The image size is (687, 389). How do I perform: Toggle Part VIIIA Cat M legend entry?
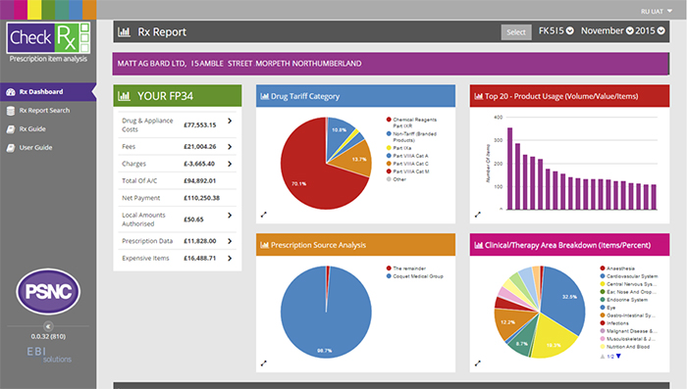[x=407, y=171]
